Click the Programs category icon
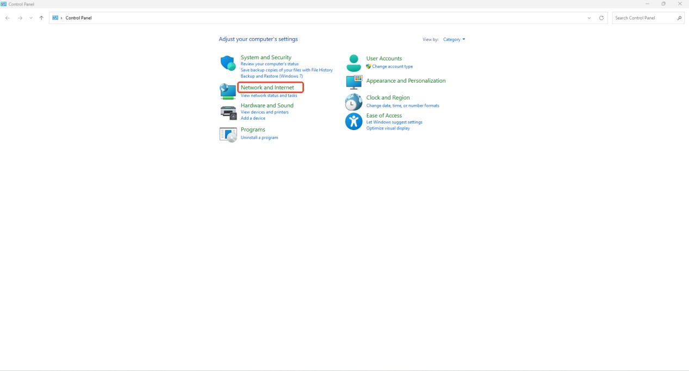The image size is (689, 371). [x=228, y=134]
